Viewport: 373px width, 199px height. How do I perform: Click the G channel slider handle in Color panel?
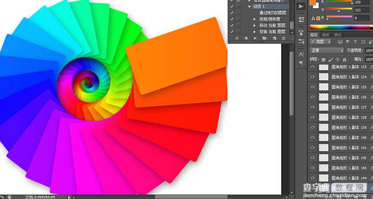[338, 11]
